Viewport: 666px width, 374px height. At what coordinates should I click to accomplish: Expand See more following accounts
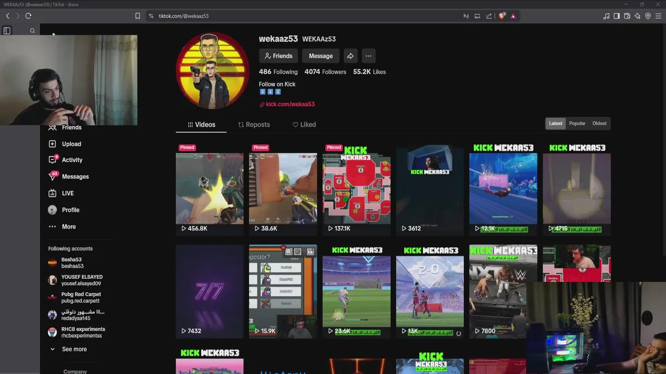pos(74,349)
